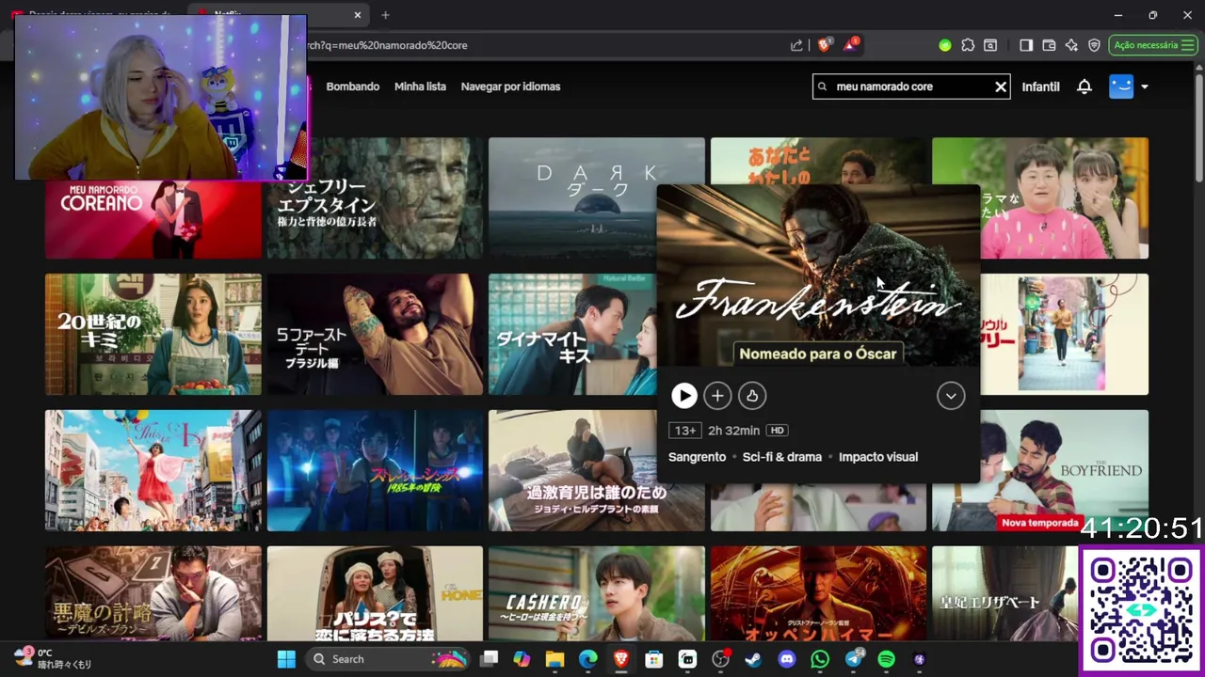
Task: Play the Frankenstein preview
Action: point(684,396)
